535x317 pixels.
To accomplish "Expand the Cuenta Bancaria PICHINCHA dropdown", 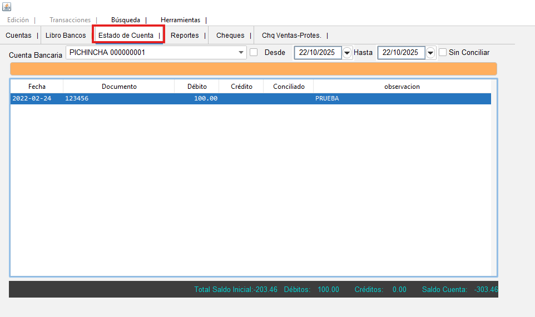I will (241, 52).
